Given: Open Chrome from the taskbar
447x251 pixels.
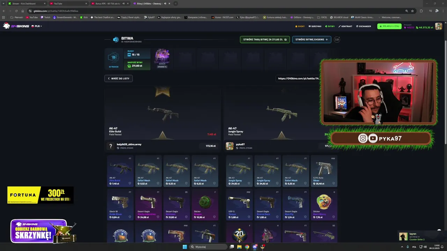Looking at the screenshot, I should (x=247, y=247).
